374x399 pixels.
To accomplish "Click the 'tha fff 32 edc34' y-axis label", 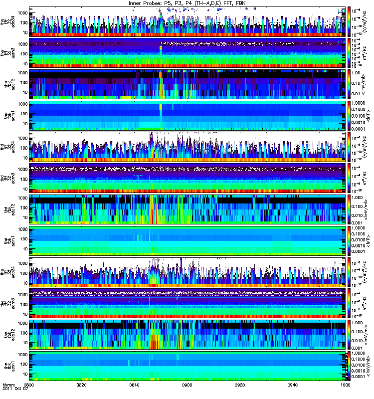I will 7,22.
